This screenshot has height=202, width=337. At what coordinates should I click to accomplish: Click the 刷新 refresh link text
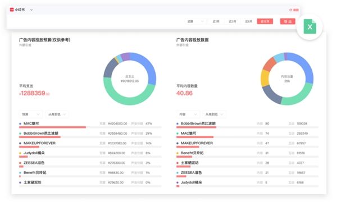[x=296, y=10]
